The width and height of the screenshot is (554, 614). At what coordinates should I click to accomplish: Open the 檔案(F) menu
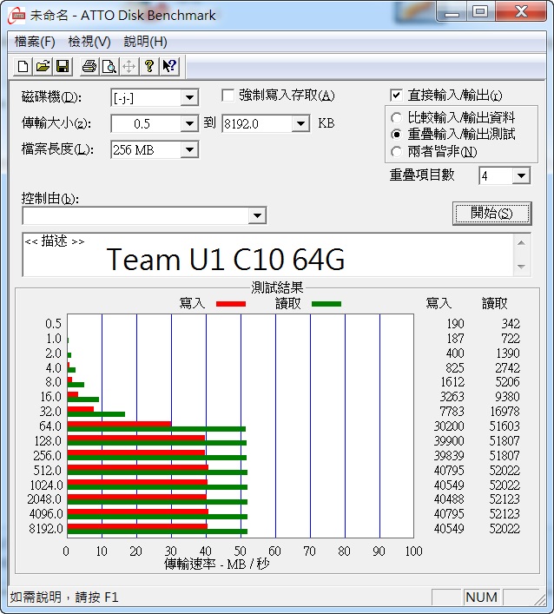35,42
